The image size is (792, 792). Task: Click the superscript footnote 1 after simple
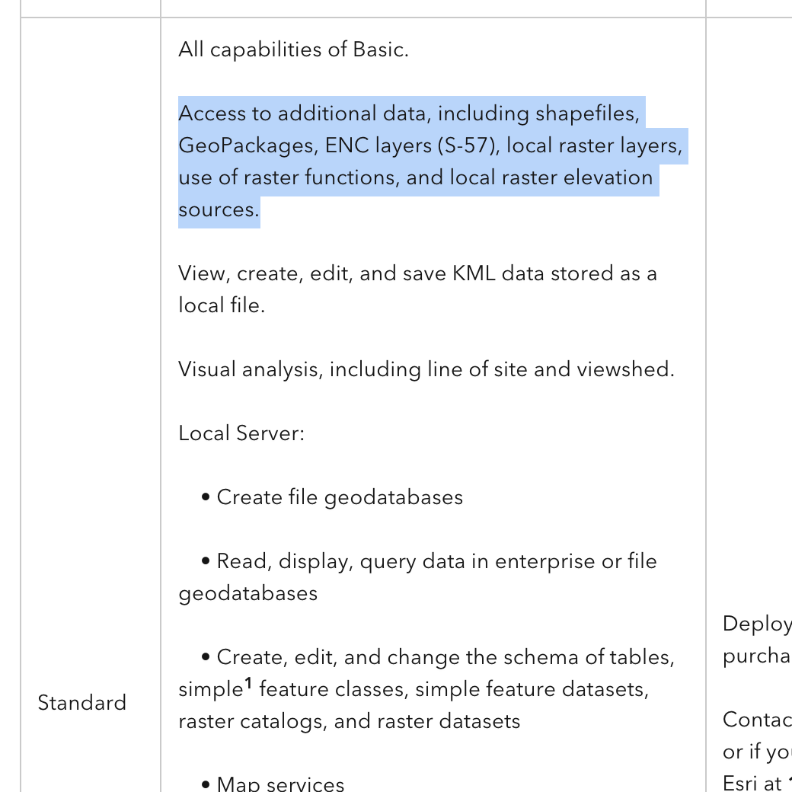248,684
